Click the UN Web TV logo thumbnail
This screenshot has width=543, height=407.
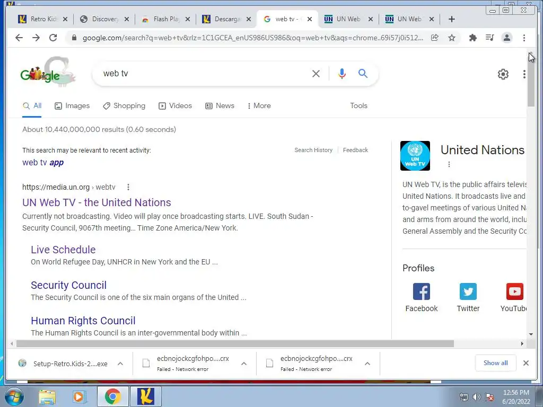click(x=415, y=156)
